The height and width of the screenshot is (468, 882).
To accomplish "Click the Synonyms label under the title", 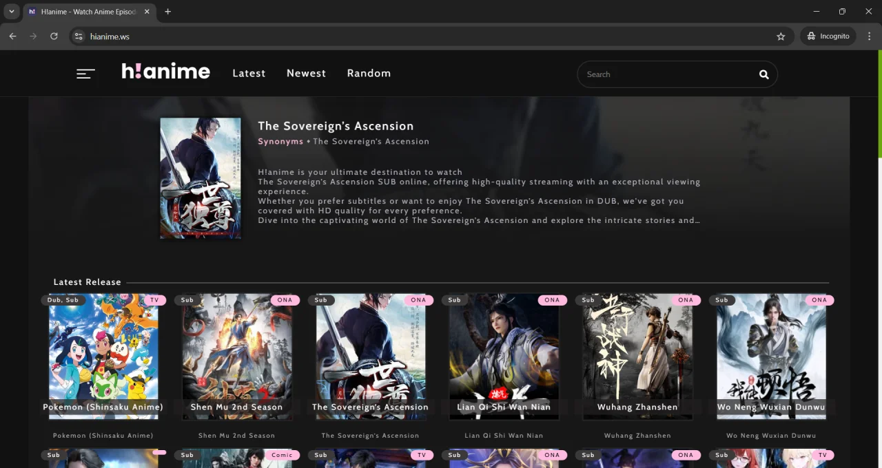I will (280, 142).
